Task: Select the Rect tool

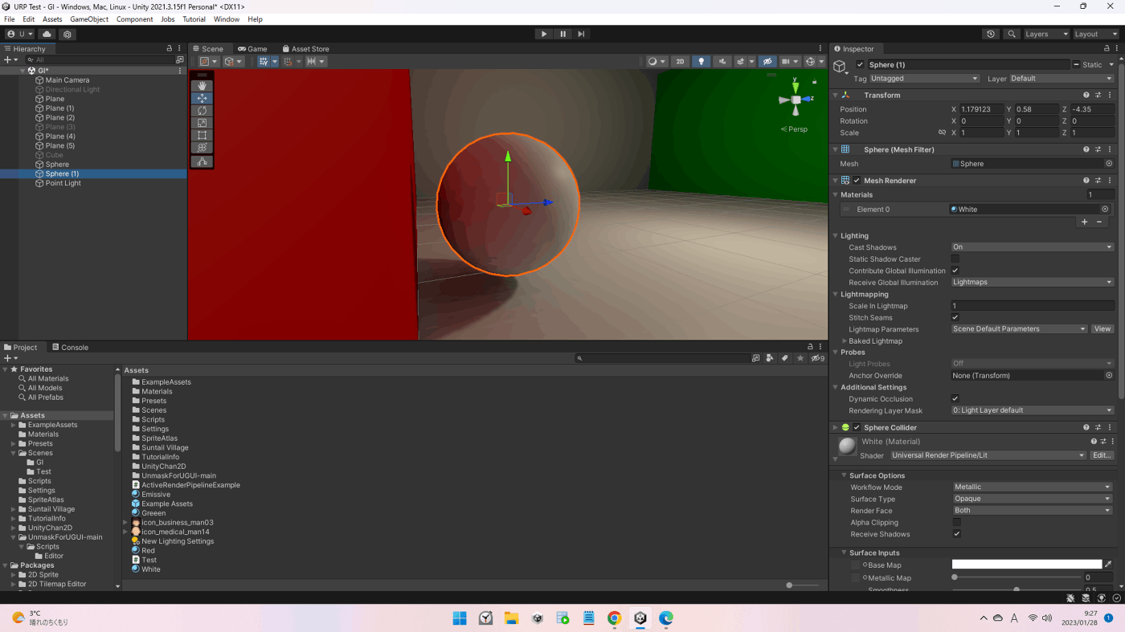Action: point(202,136)
